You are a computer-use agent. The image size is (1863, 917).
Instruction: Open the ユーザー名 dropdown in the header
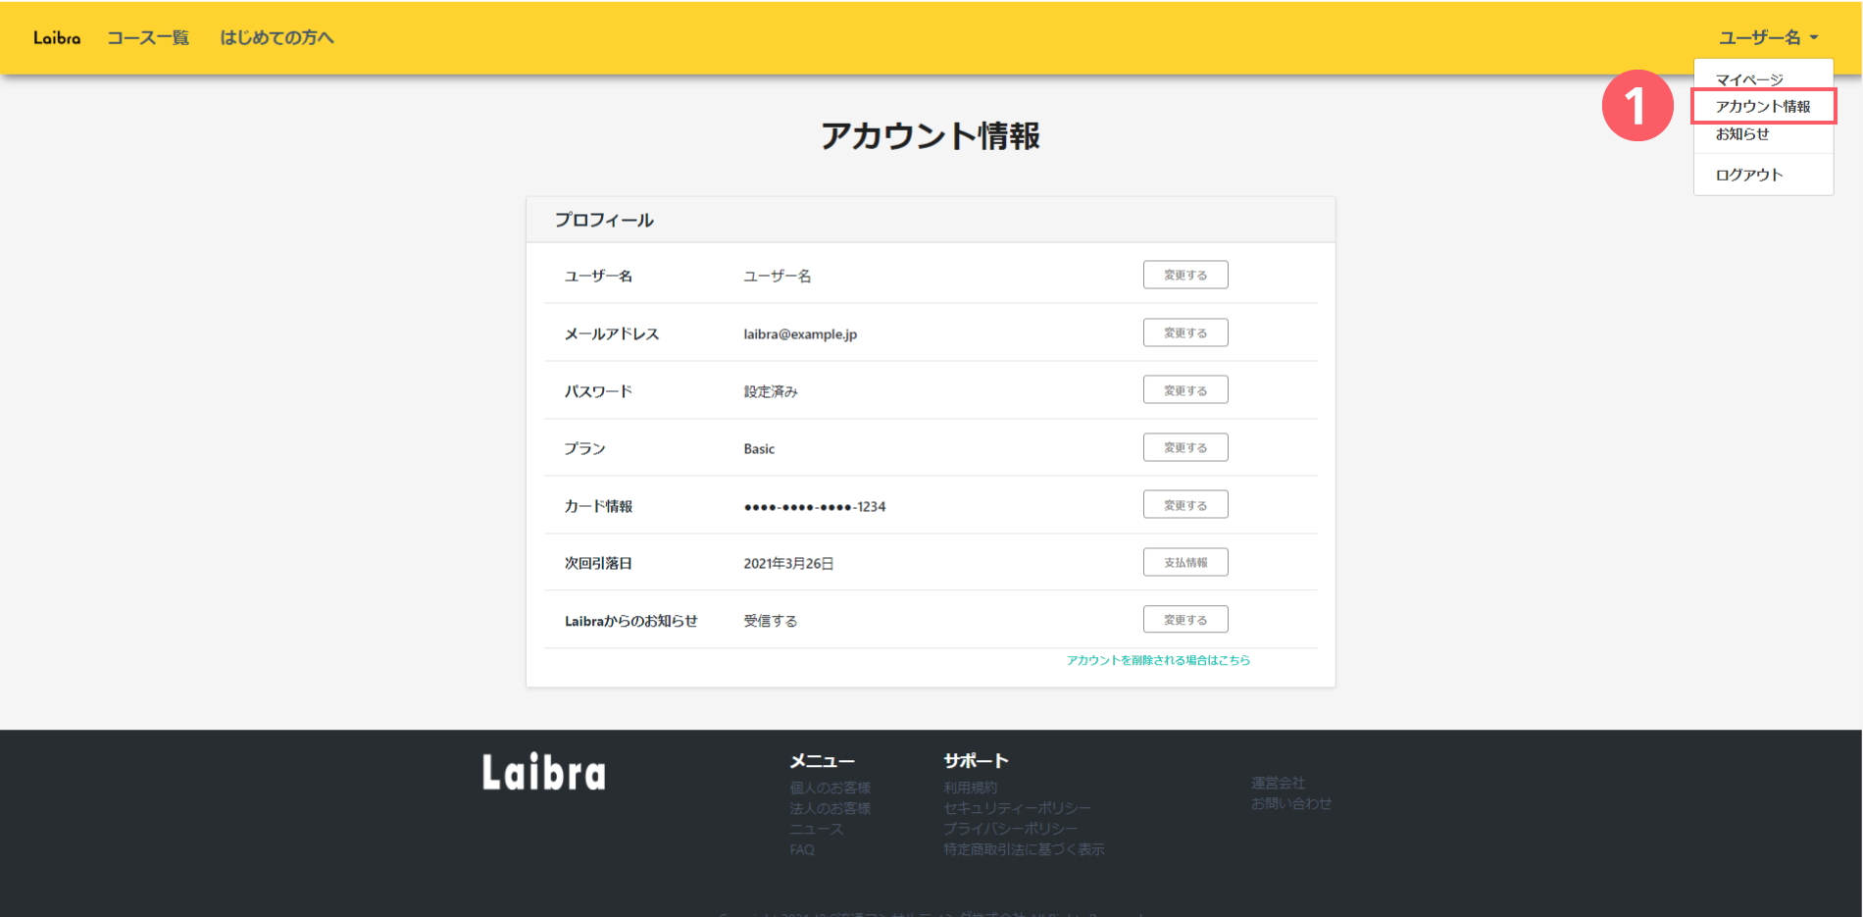pos(1767,38)
